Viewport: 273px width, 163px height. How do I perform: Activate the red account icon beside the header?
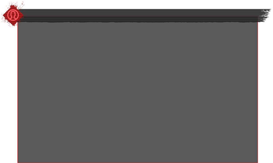[x=13, y=15]
